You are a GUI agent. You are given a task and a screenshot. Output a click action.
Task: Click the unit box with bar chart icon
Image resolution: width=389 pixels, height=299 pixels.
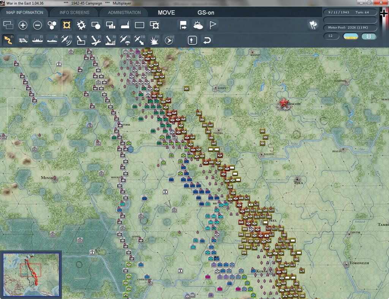111,25
